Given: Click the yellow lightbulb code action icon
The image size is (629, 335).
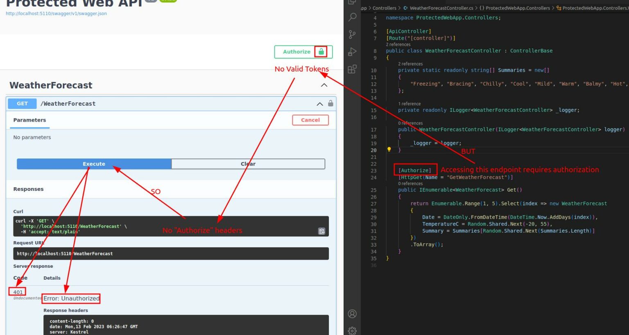Looking at the screenshot, I should (389, 150).
